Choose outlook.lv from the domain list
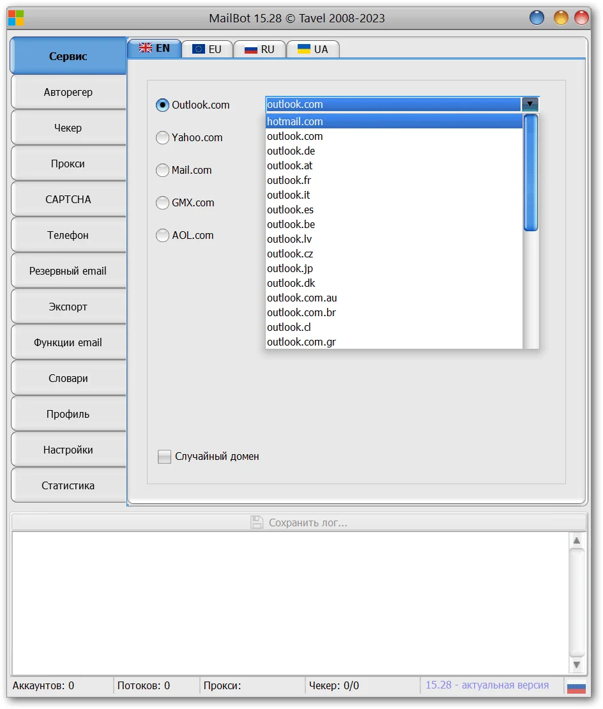This screenshot has width=603, height=709. tap(394, 239)
